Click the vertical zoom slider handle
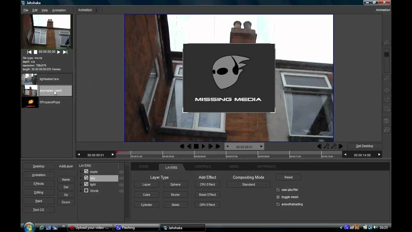The image size is (412, 232). [387, 54]
